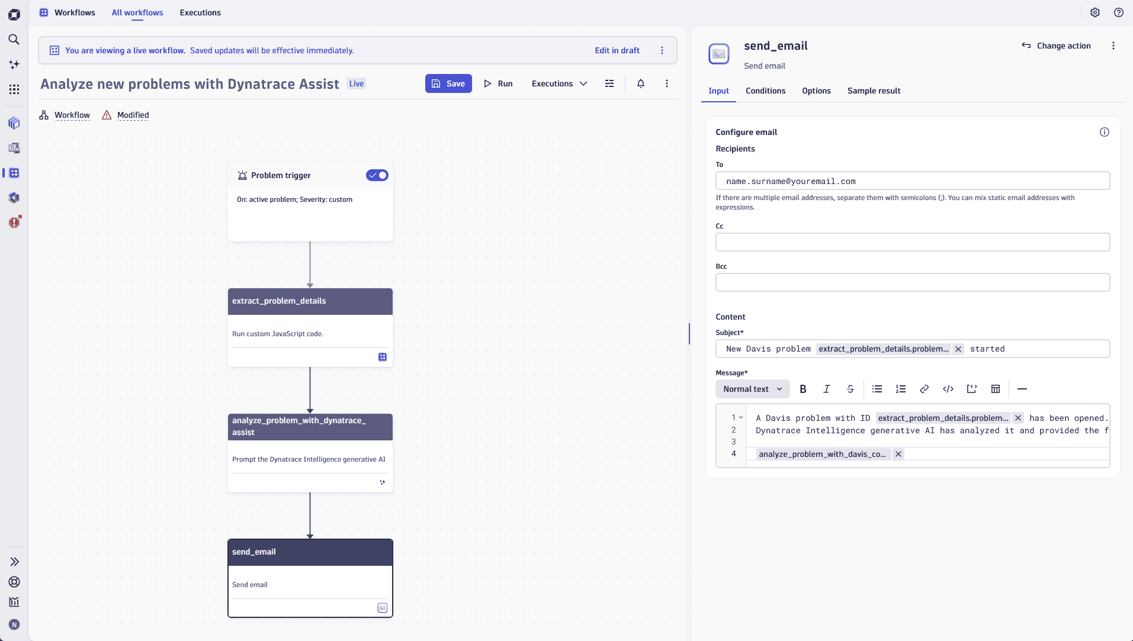Open the Kubernetes app in the sidebar
The image size is (1133, 641).
(x=14, y=198)
